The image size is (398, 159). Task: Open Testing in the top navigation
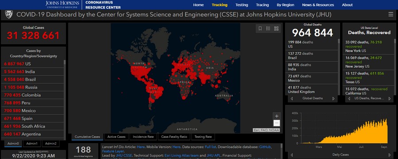[241, 5]
